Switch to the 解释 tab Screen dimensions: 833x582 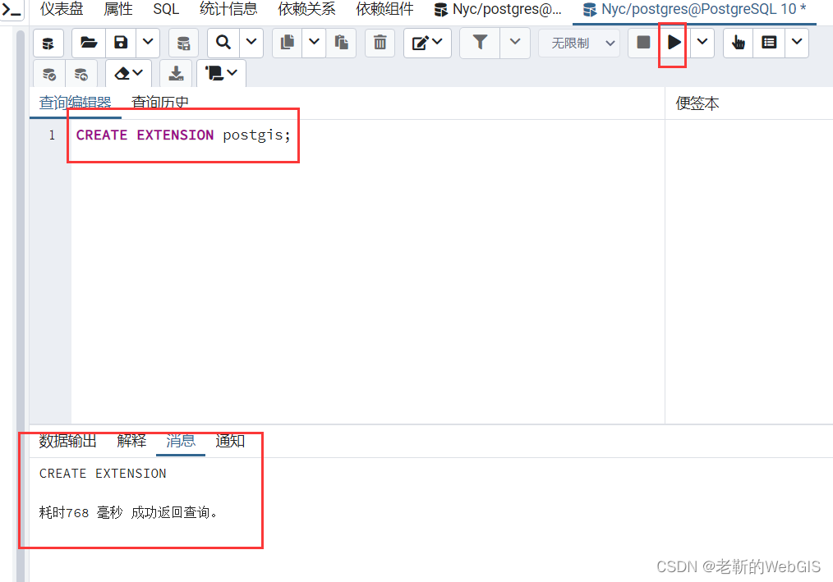(x=131, y=441)
